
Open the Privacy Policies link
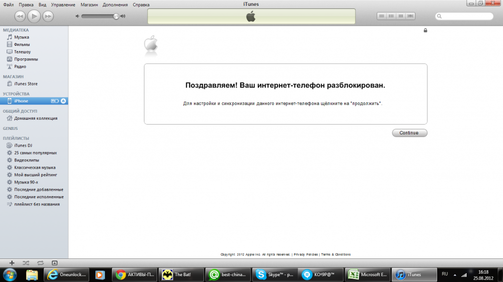click(x=306, y=255)
